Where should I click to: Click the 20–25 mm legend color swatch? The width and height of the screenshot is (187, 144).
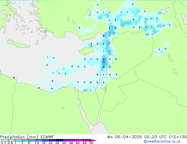pos(53,140)
